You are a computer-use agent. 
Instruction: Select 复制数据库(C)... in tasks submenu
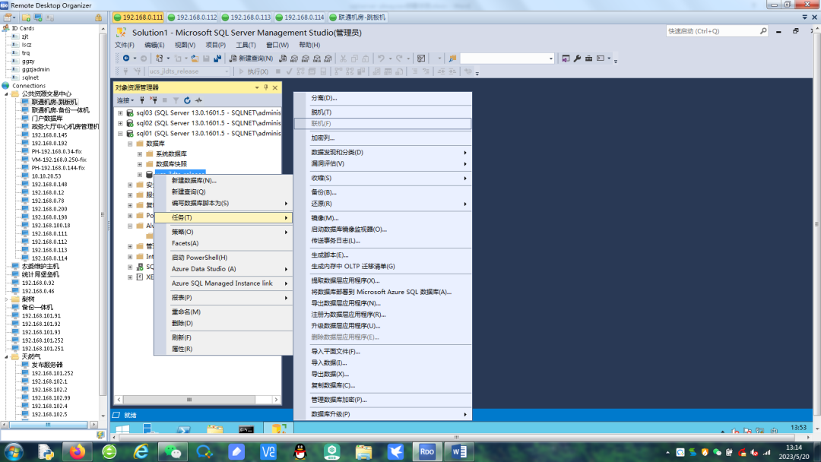tap(382, 385)
